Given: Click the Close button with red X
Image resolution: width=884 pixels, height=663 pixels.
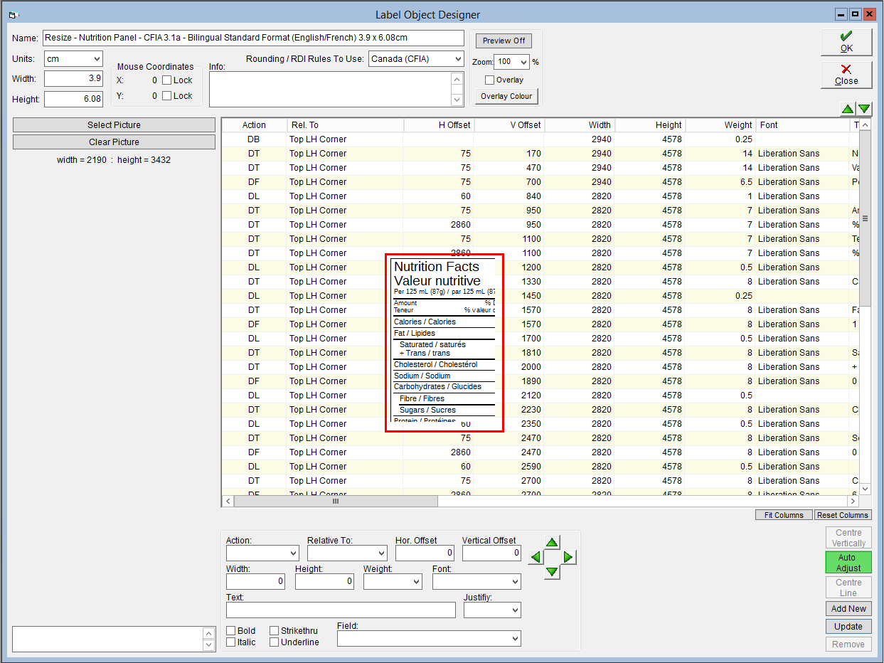Looking at the screenshot, I should tap(846, 75).
